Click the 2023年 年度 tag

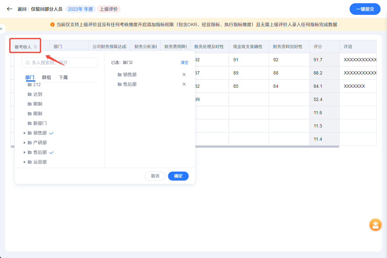coord(81,9)
